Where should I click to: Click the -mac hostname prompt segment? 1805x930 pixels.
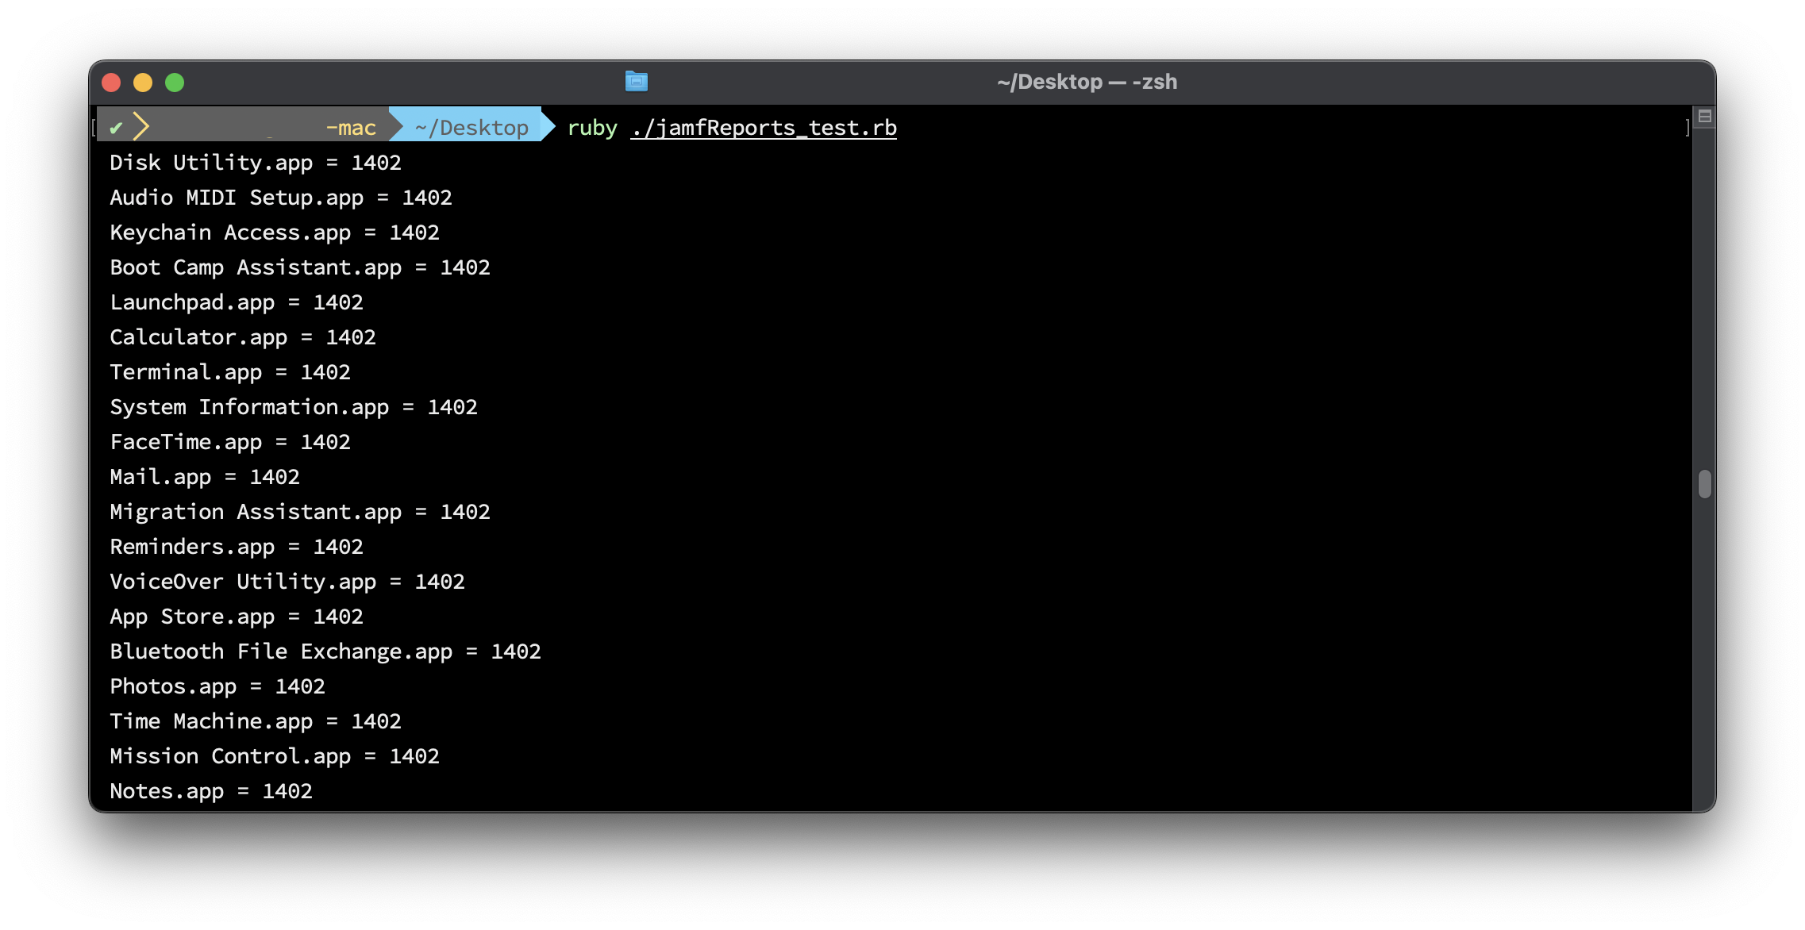(351, 128)
